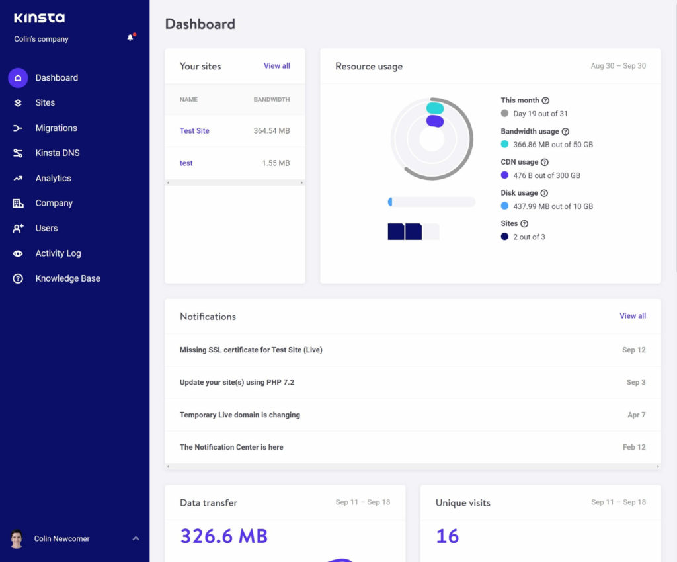Viewport: 677px width, 562px height.
Task: Collapse the Colin Newcomer account menu chevron
Action: (x=136, y=538)
